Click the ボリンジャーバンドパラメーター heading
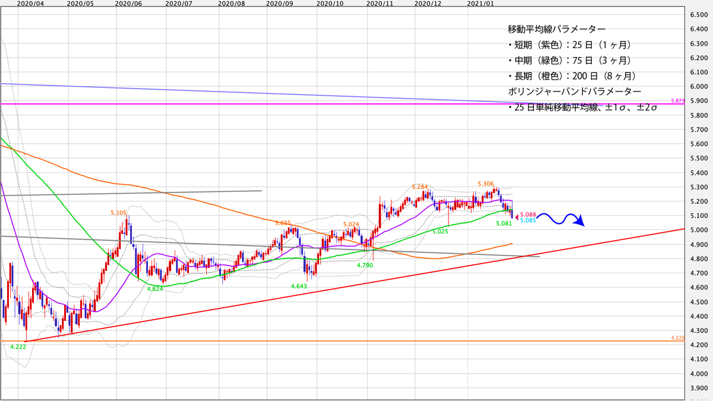The width and height of the screenshot is (713, 401). [x=575, y=92]
